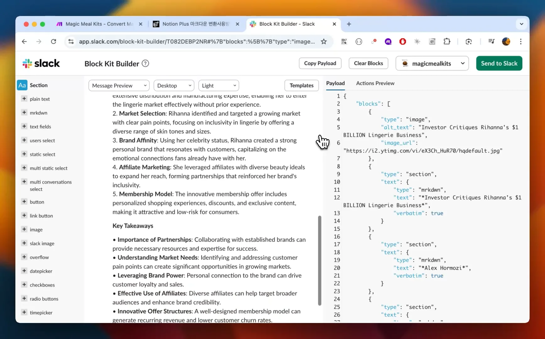Click the Send to Slack button

tap(499, 63)
